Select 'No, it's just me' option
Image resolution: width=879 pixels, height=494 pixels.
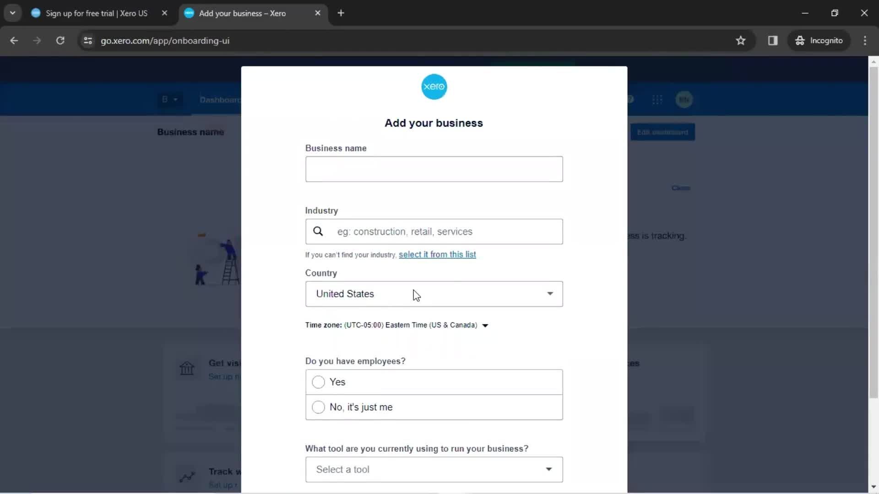pyautogui.click(x=434, y=407)
